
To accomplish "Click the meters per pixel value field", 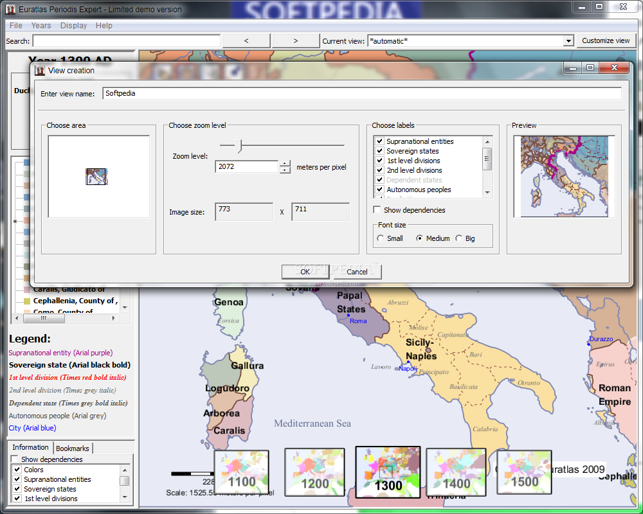I will 247,167.
